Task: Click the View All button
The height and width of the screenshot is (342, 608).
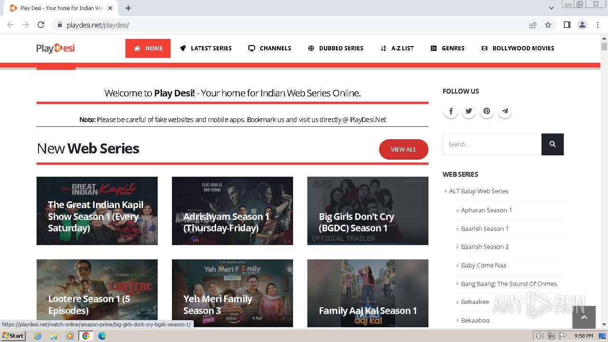Action: click(403, 149)
